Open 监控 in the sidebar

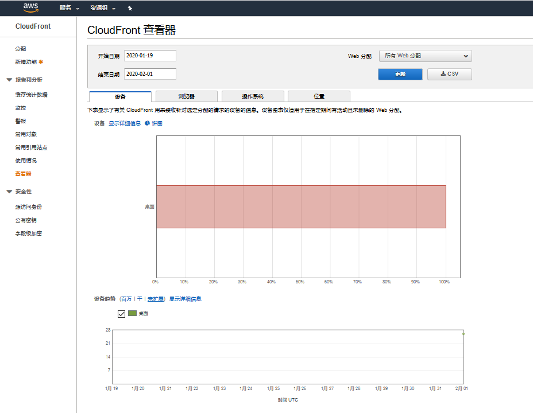[x=21, y=108]
